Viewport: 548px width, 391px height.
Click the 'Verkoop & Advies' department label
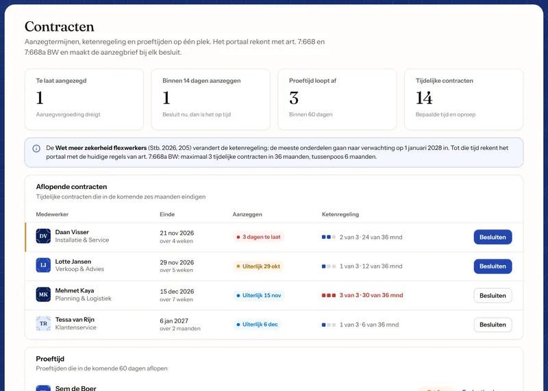[79, 269]
